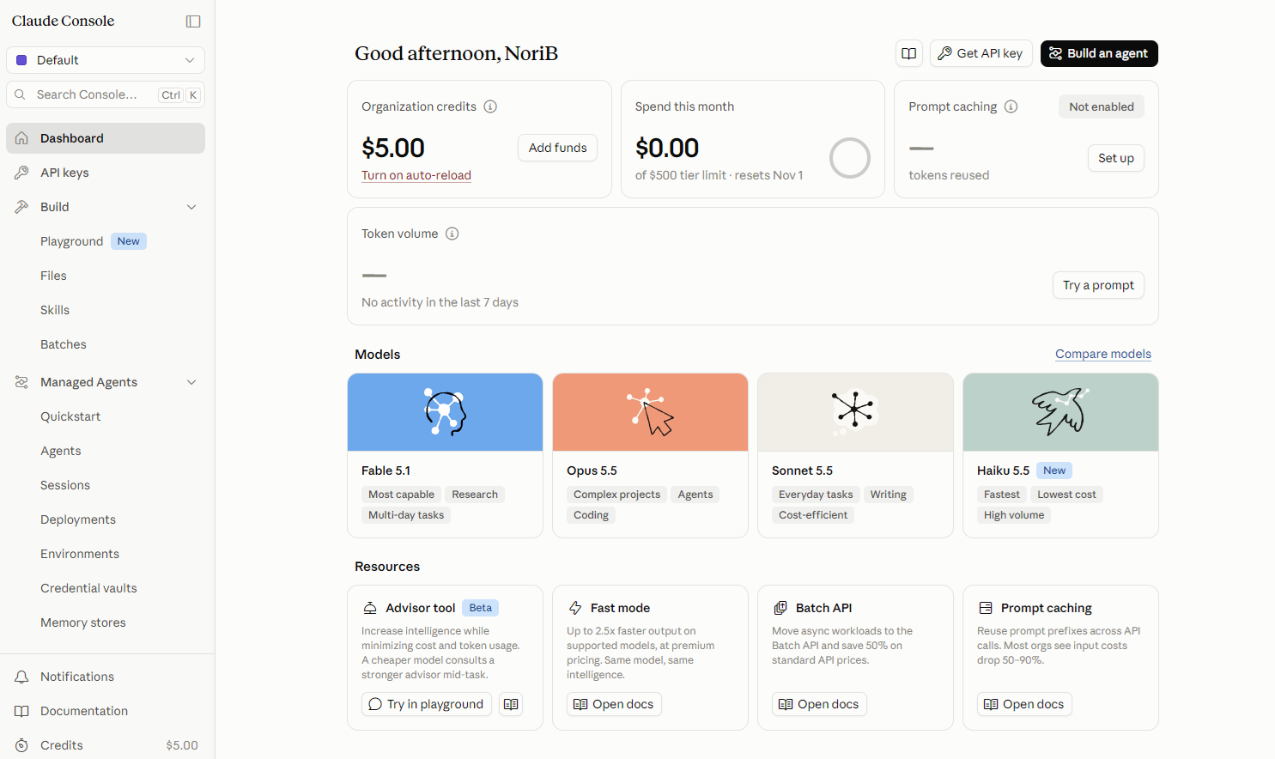Open the Sessions page
Viewport: 1275px width, 759px height.
(x=65, y=485)
